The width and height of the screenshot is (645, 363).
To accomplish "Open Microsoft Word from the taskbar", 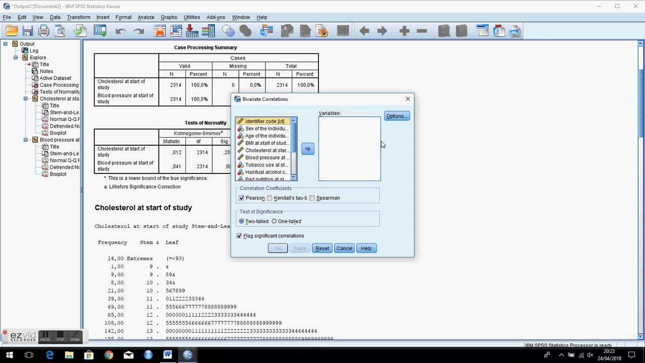I will pyautogui.click(x=168, y=355).
